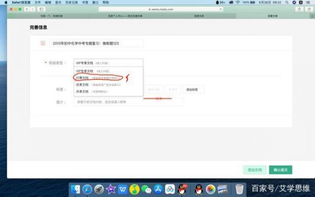Show all tabs overview button
Viewport: 315px width, 197px height.
point(309,9)
